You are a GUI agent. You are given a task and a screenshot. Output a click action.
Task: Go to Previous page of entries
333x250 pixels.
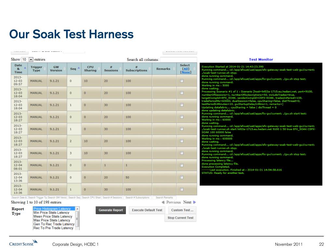171,202
